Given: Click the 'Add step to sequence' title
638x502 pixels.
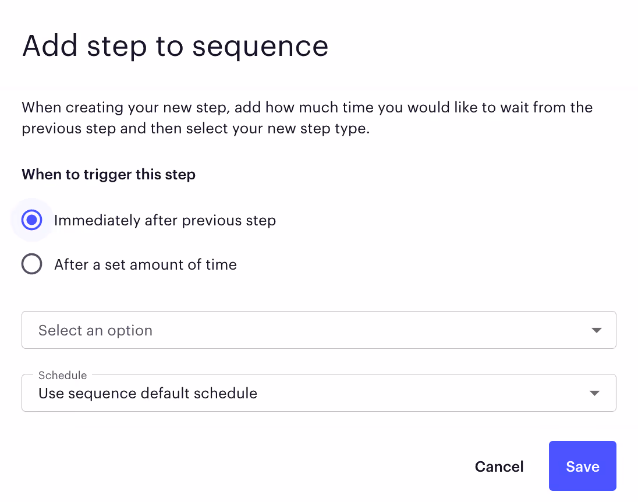Looking at the screenshot, I should (175, 46).
